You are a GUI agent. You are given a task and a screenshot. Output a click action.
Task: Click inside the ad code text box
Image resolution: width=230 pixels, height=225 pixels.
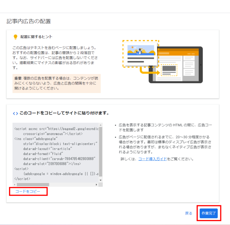(56, 153)
